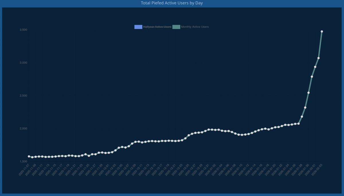Click the teal Monthly Active Users swatch

point(176,27)
